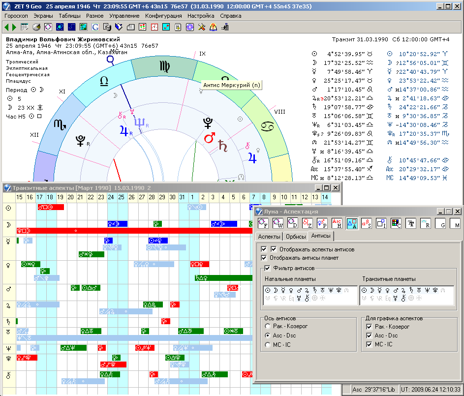The width and height of the screenshot is (464, 396).
Task: Click the Virgo sign segment on zodiac wheel
Action: click(x=164, y=67)
